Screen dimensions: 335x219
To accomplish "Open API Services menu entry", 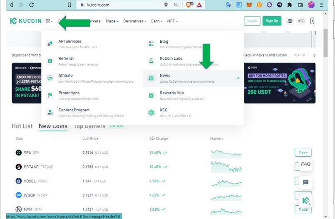I will tap(92, 44).
